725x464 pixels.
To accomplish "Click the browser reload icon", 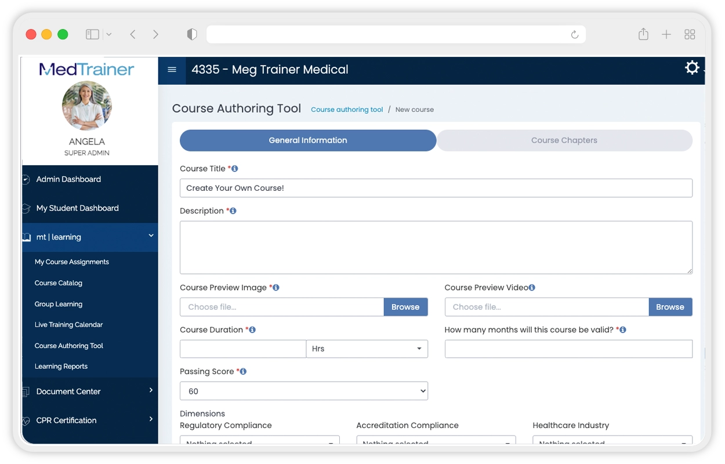I will [574, 35].
